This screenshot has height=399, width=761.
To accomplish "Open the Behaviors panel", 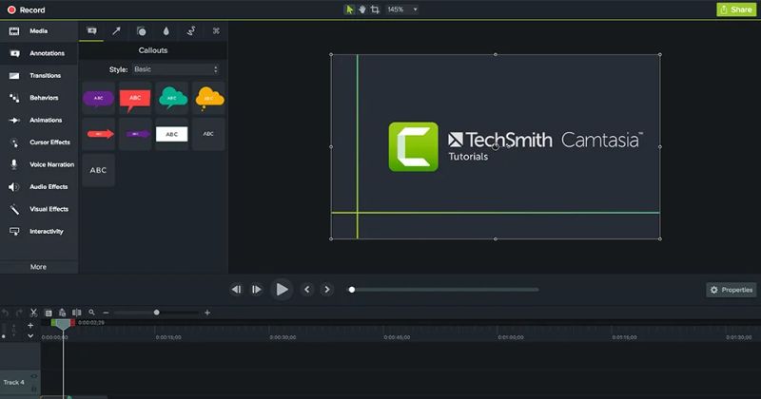I will (x=39, y=98).
